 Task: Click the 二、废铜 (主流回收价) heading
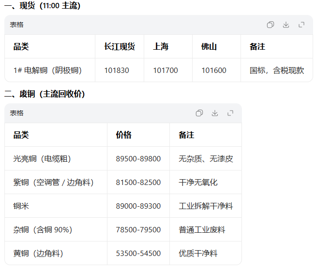45,94
